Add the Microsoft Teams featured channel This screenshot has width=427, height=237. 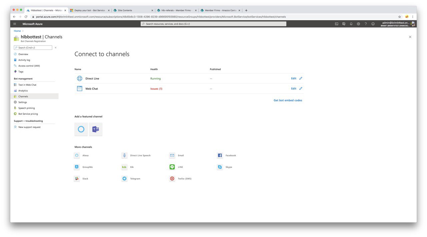[x=96, y=129]
